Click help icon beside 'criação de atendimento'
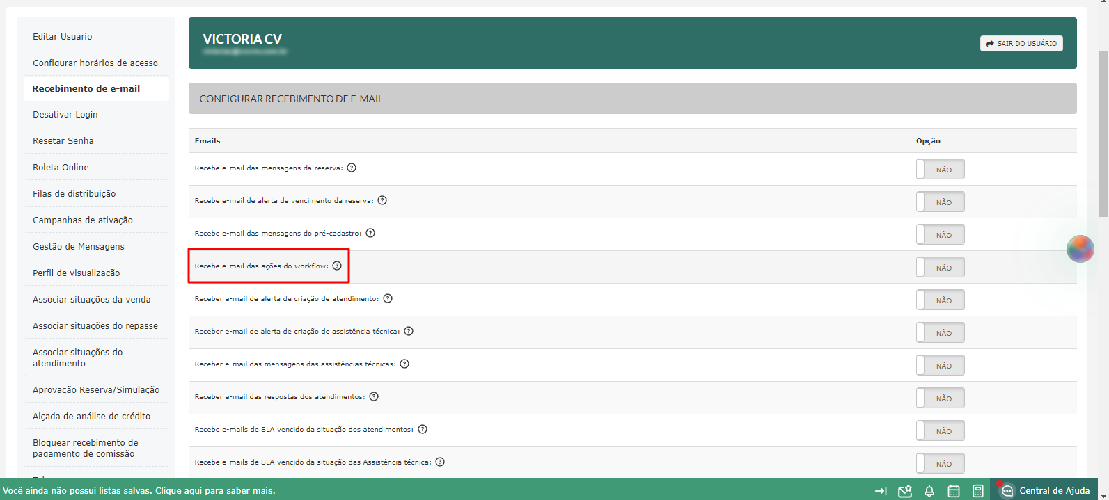 [388, 298]
